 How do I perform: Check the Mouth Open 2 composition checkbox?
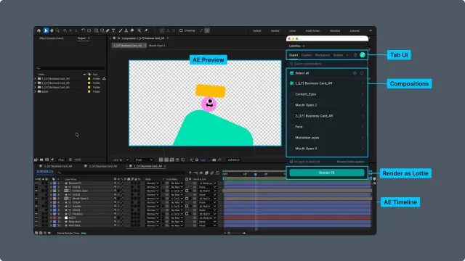292,105
